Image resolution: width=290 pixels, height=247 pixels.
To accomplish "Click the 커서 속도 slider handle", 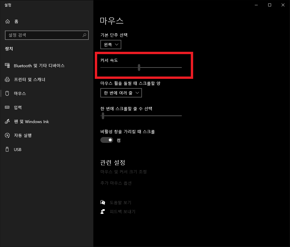I will pyautogui.click(x=139, y=67).
